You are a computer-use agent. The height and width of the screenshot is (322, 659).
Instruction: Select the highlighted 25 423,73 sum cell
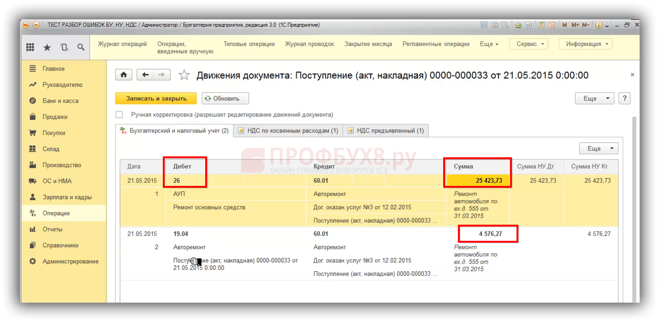point(478,180)
